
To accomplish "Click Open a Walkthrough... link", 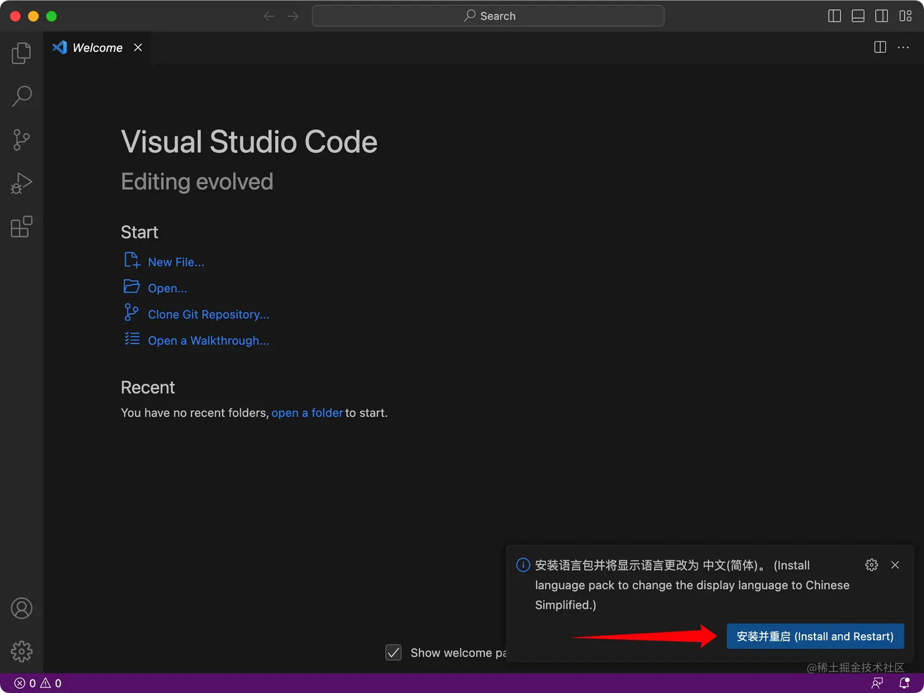I will point(208,341).
